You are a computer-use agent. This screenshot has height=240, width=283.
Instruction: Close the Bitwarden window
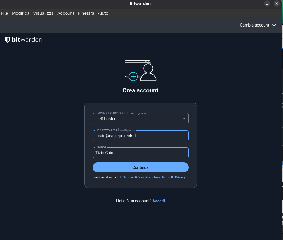[x=276, y=4]
